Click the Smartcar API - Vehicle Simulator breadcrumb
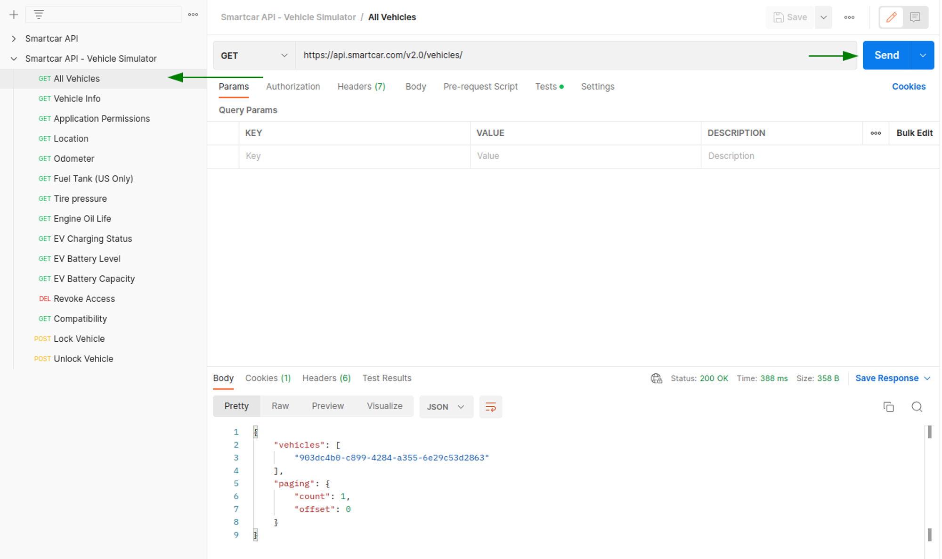Screen dimensions: 942x559 tap(288, 17)
